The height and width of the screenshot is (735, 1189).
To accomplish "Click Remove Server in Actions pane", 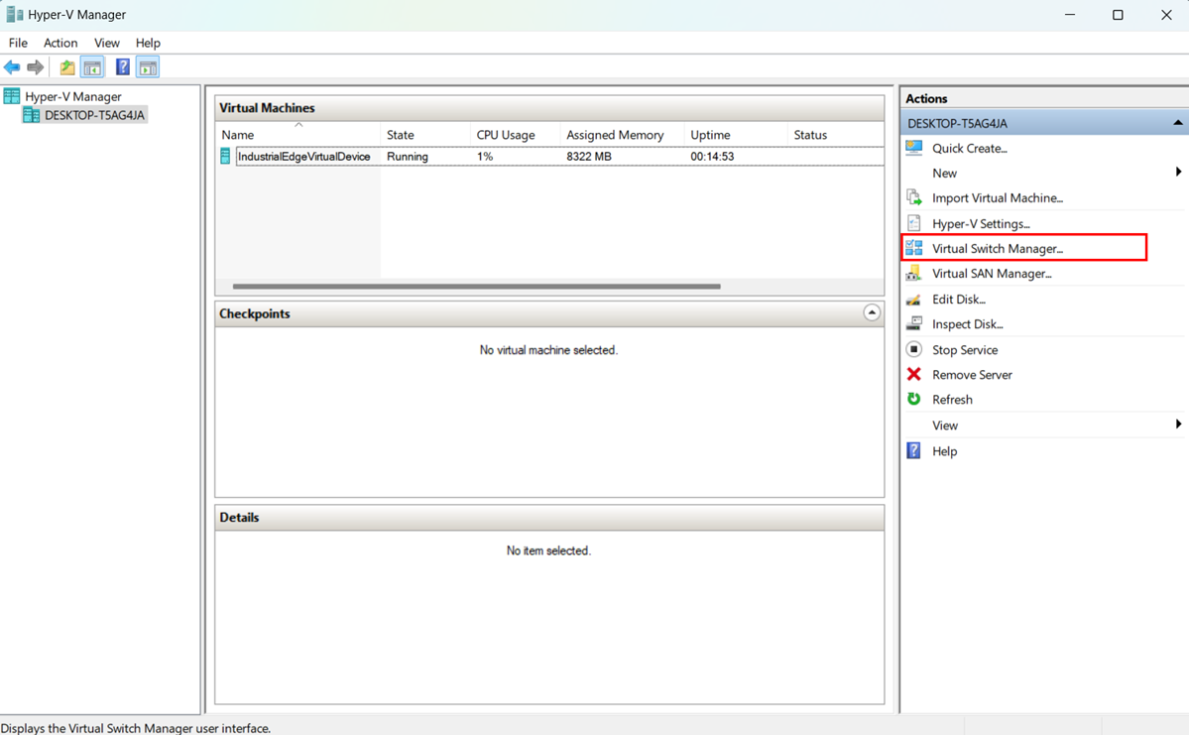I will [x=971, y=374].
